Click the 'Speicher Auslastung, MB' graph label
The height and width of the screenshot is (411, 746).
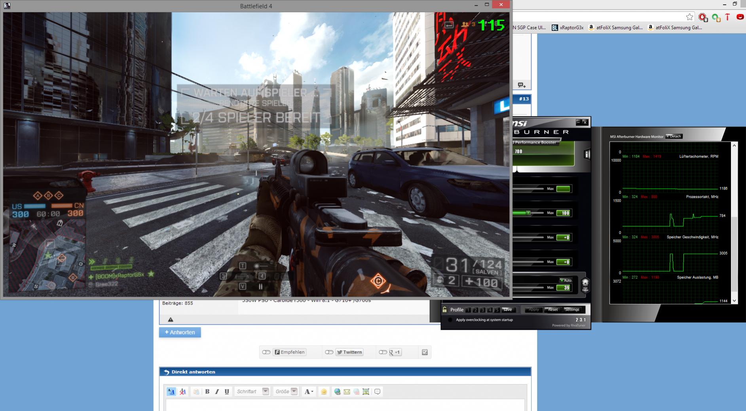[697, 277]
